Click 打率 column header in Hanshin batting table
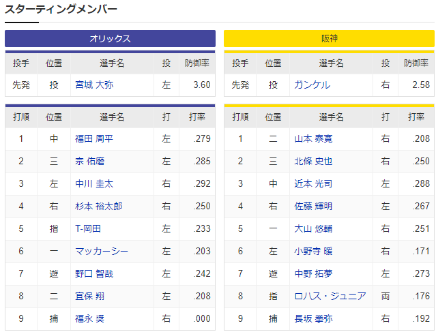 coord(416,117)
